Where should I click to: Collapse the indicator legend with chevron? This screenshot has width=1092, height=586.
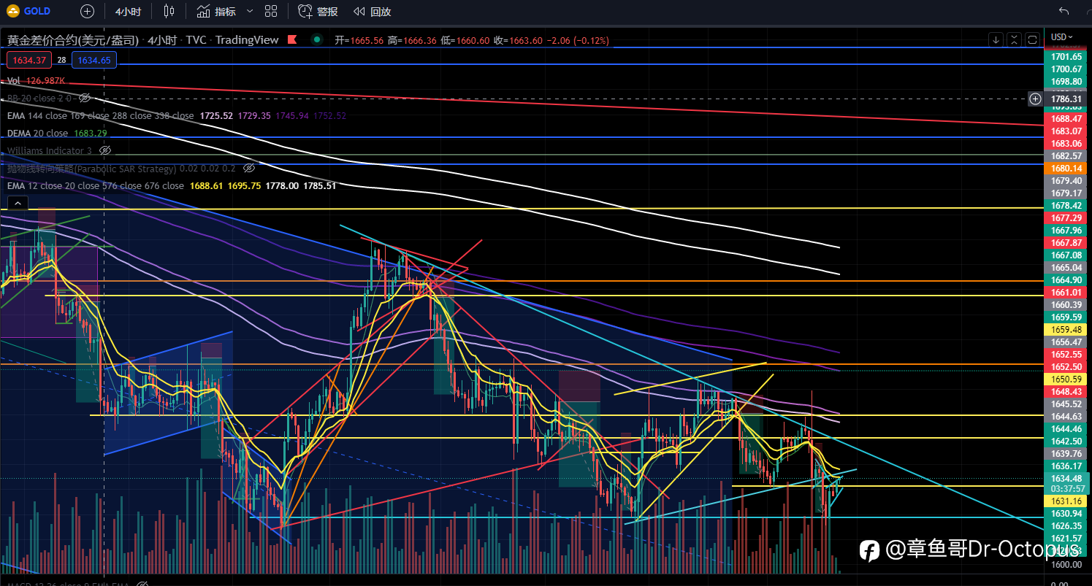(18, 204)
